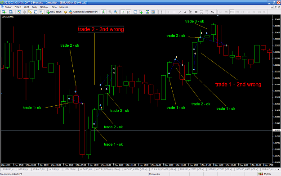Open the Profiles dropdown in toolbar
The height and width of the screenshot is (176, 281).
11,12
